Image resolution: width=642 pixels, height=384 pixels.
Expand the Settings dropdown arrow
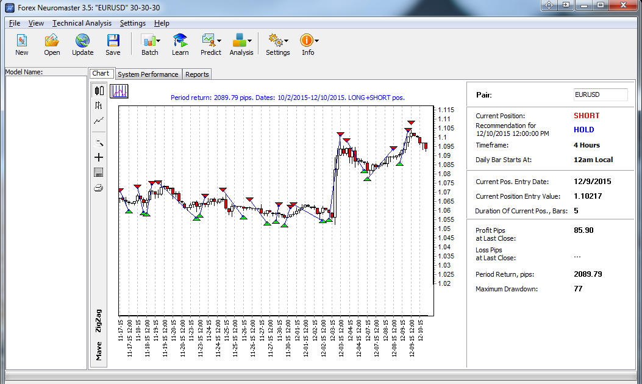coord(286,40)
